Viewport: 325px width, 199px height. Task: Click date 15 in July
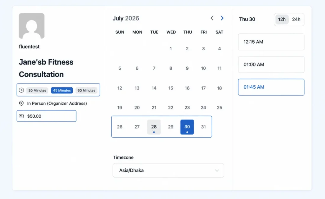pos(170,88)
